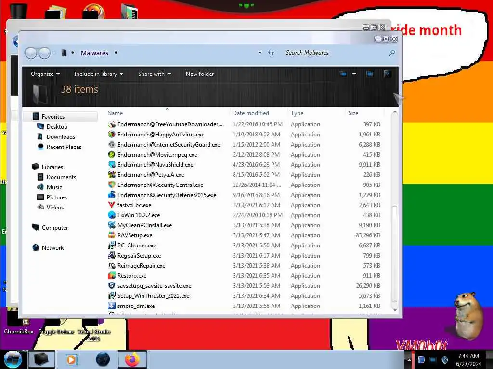Image resolution: width=493 pixels, height=369 pixels.
Task: Expand the address bar history dropdown
Action: tap(260, 53)
